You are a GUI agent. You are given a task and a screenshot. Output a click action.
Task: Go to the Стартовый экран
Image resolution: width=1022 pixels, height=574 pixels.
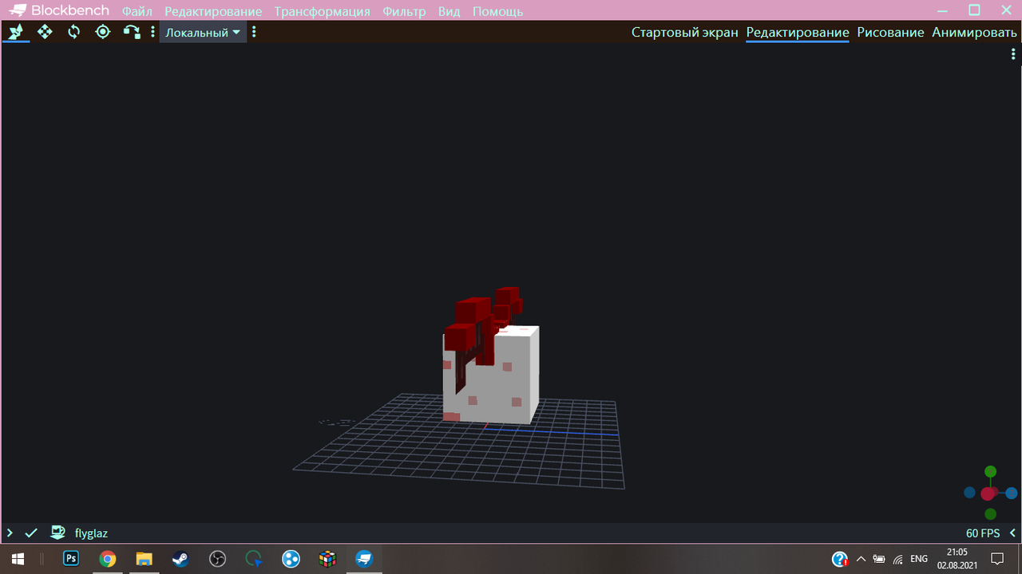(684, 33)
